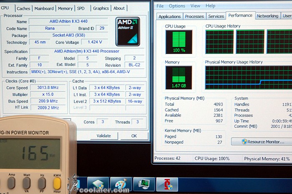Open Task Manager monitor icon in the taskbar
This screenshot has height=194, width=292.
(144, 184)
